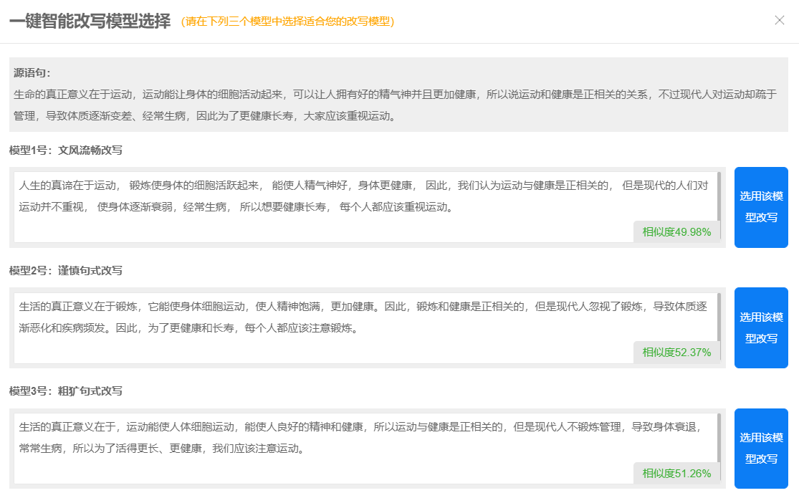
Task: Close the 一键智能改写模型选择 dialog
Action: point(780,20)
